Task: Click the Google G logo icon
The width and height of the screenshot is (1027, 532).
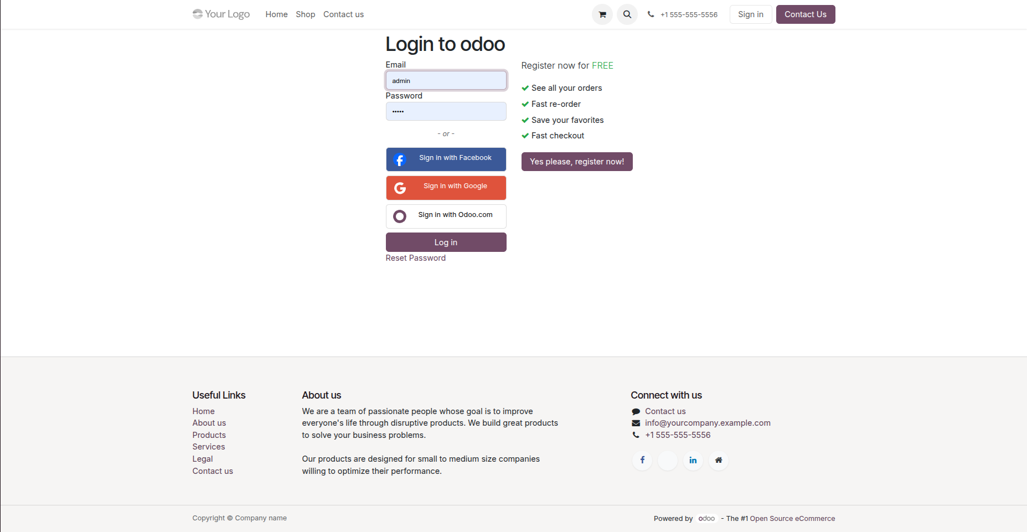Action: pyautogui.click(x=400, y=188)
